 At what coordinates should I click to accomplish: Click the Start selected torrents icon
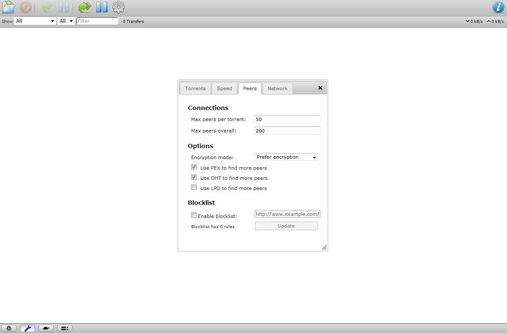click(x=47, y=7)
